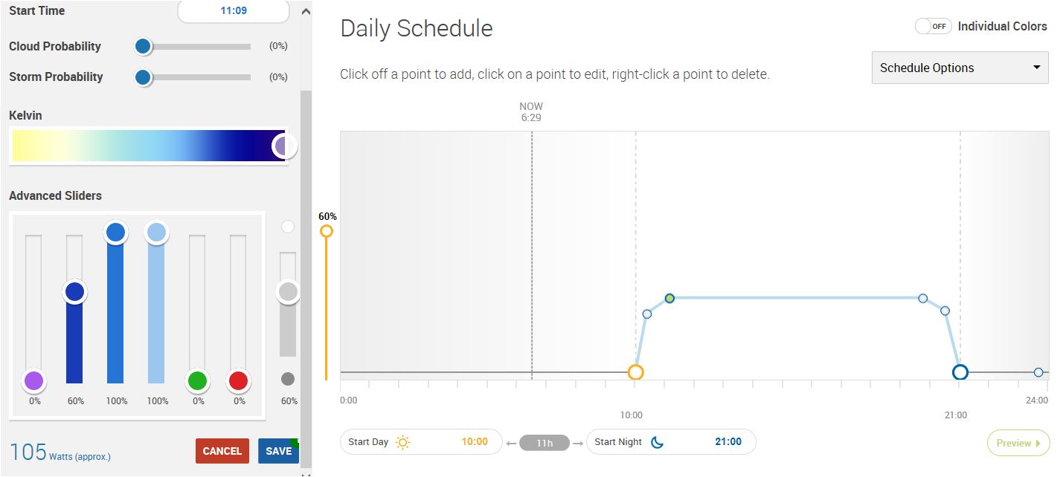1063x477 pixels.
Task: Click the green channel slider knob
Action: [197, 381]
